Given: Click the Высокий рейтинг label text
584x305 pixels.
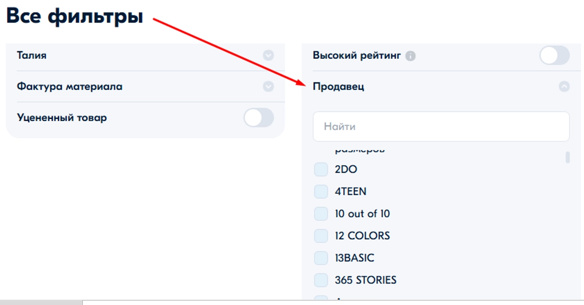Looking at the screenshot, I should tap(357, 55).
